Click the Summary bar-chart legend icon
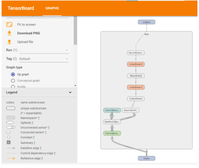Viewport: 199px width, 168px height. 9,142
